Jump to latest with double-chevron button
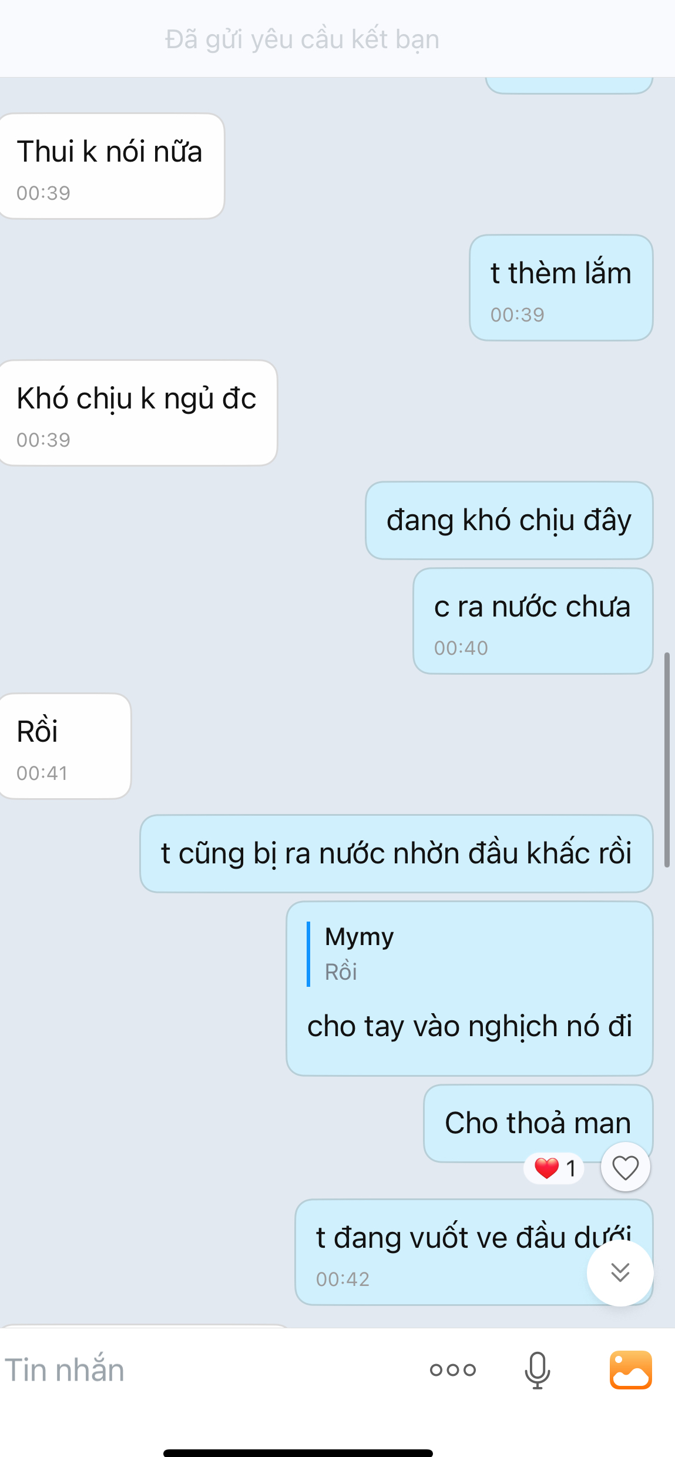The height and width of the screenshot is (1457, 675). pos(620,1272)
